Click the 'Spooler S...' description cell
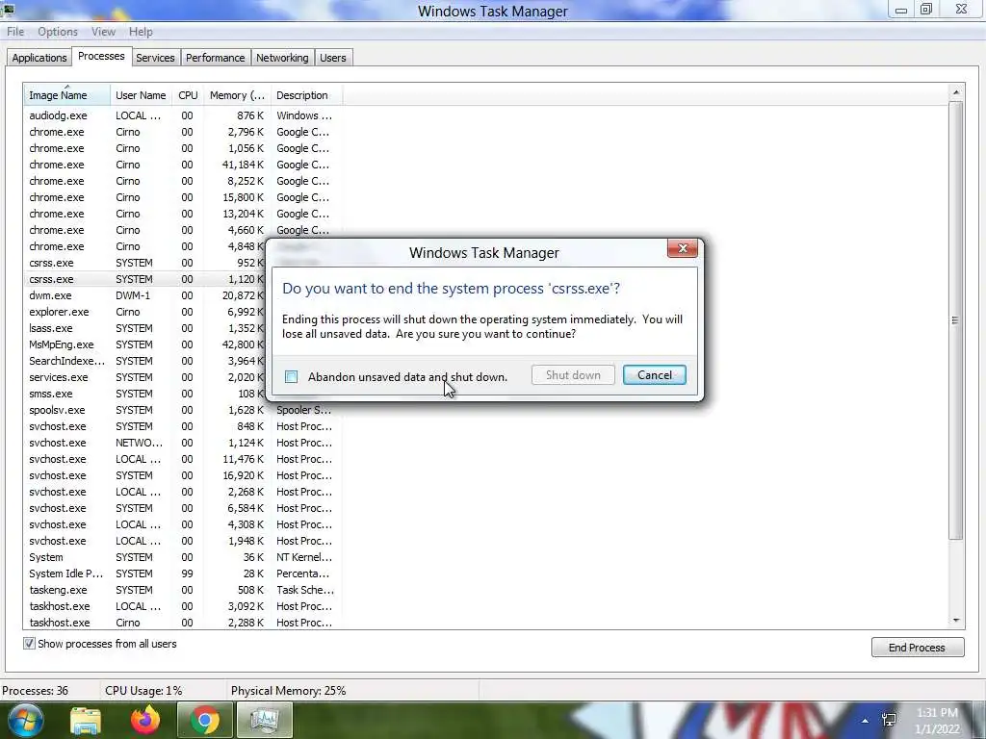Viewport: 986px width, 739px height. 304,410
